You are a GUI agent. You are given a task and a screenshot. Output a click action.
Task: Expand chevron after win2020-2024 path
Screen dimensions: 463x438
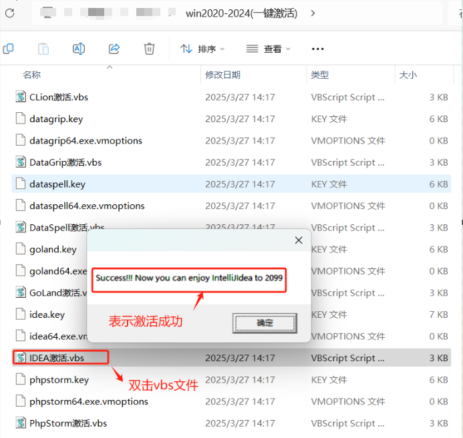[x=313, y=13]
